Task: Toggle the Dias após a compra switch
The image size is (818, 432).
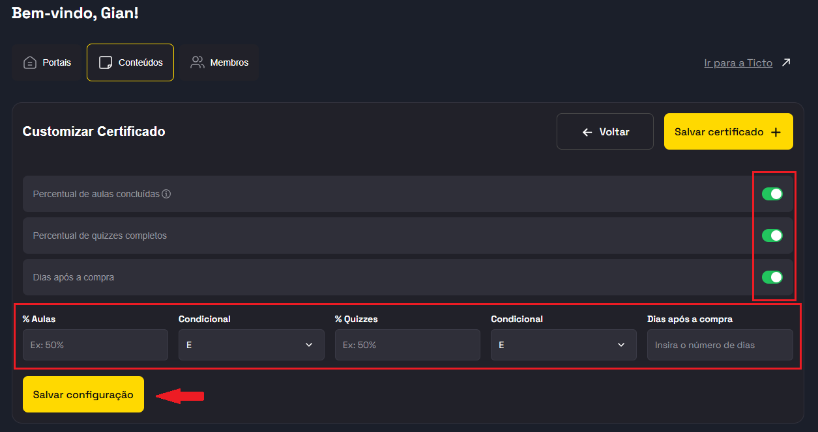Action: [772, 277]
